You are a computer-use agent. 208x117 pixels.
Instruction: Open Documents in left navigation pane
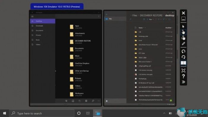(x=42, y=31)
